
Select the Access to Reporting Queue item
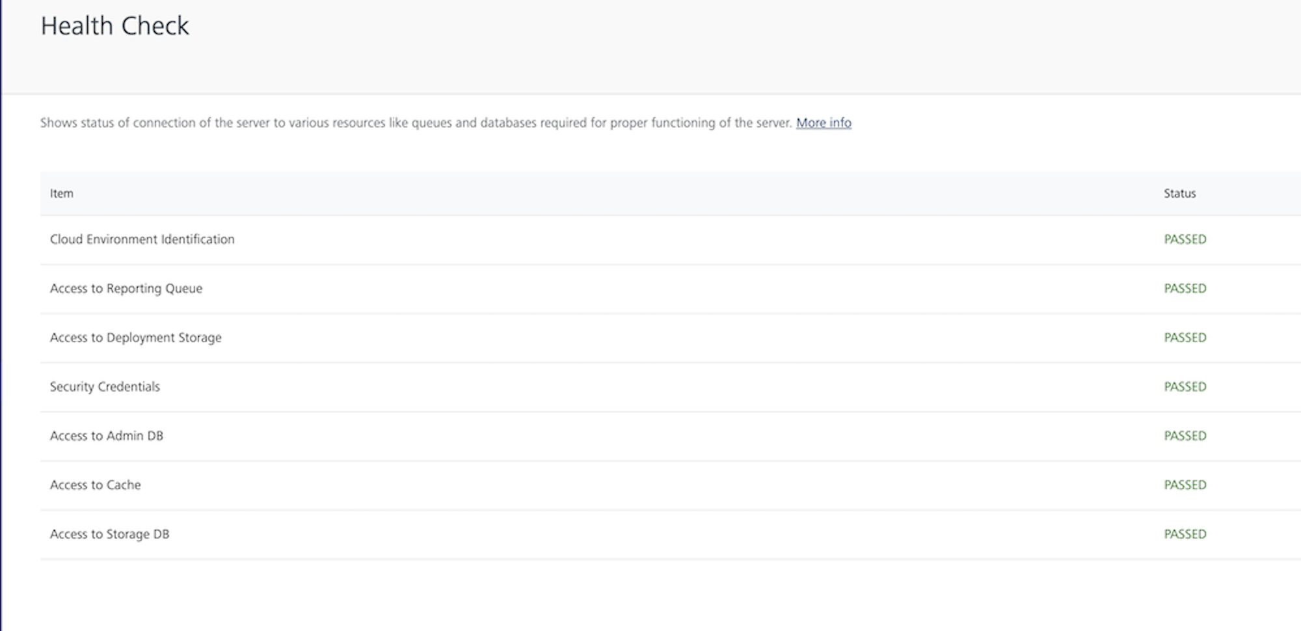[126, 288]
